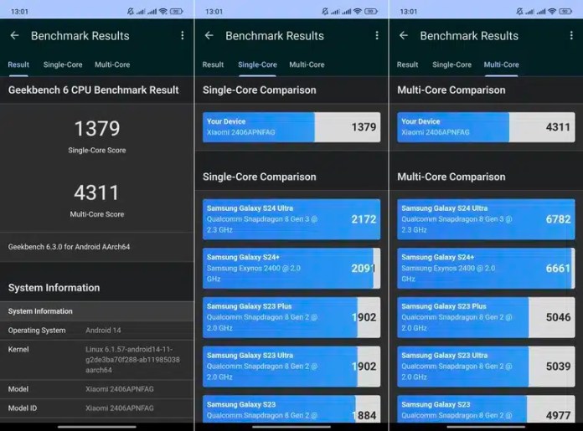
Task: Tap System Information sub-header row
Action: click(97, 311)
